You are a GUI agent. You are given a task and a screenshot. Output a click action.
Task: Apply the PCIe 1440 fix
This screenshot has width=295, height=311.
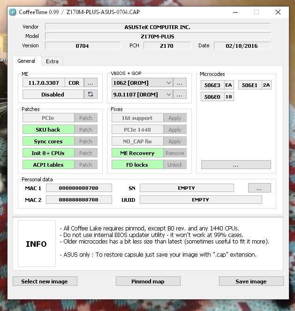[175, 130]
